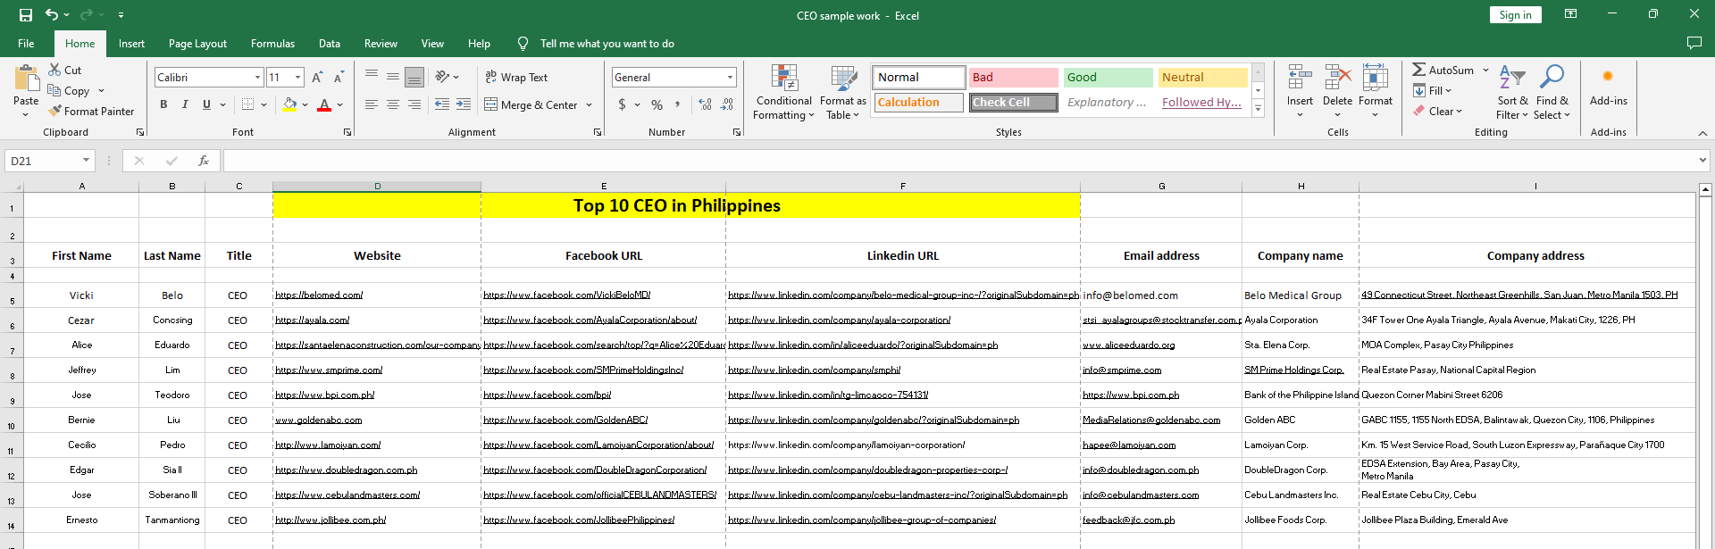Align cell text to the top
The width and height of the screenshot is (1715, 549).
tap(372, 77)
